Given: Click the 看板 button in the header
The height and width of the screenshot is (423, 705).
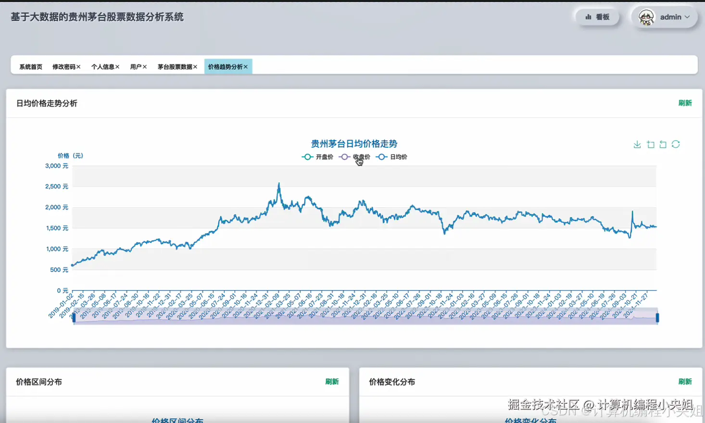Looking at the screenshot, I should tap(597, 17).
